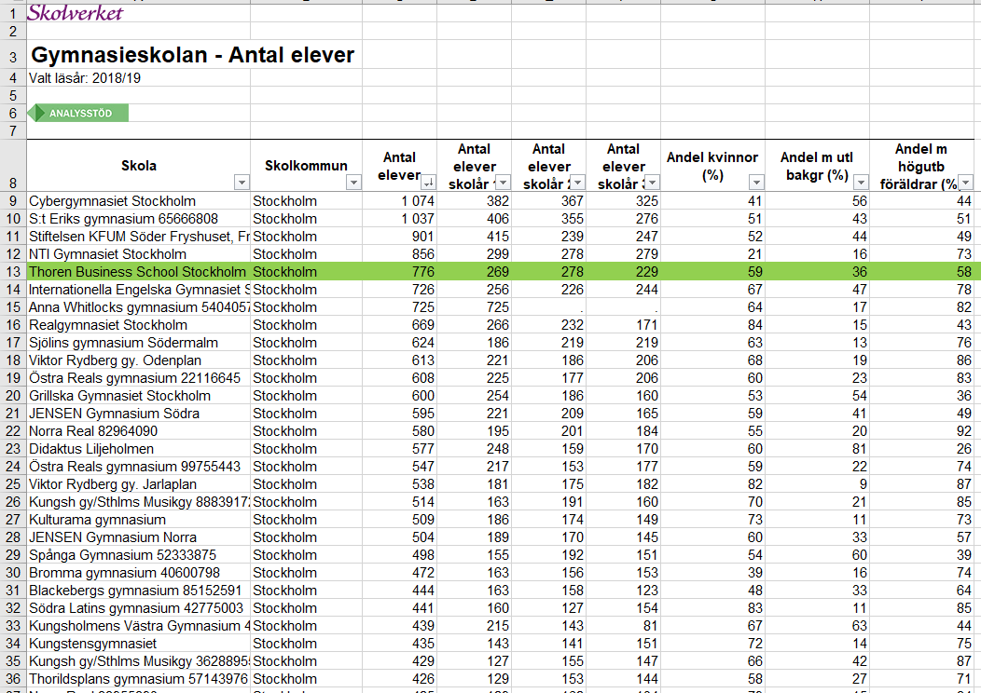Select the Cybergymnasiet Stockholm cell

(138, 201)
